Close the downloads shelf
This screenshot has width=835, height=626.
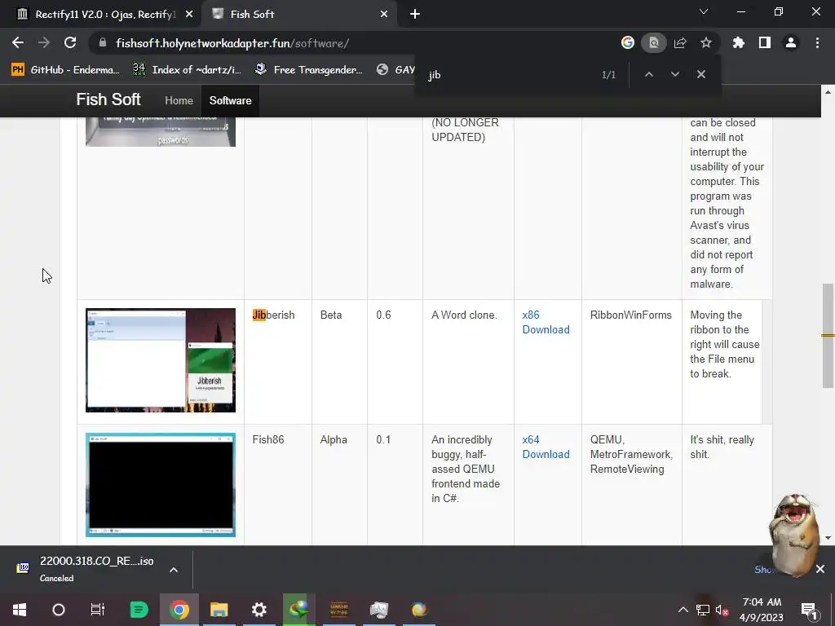tap(820, 569)
